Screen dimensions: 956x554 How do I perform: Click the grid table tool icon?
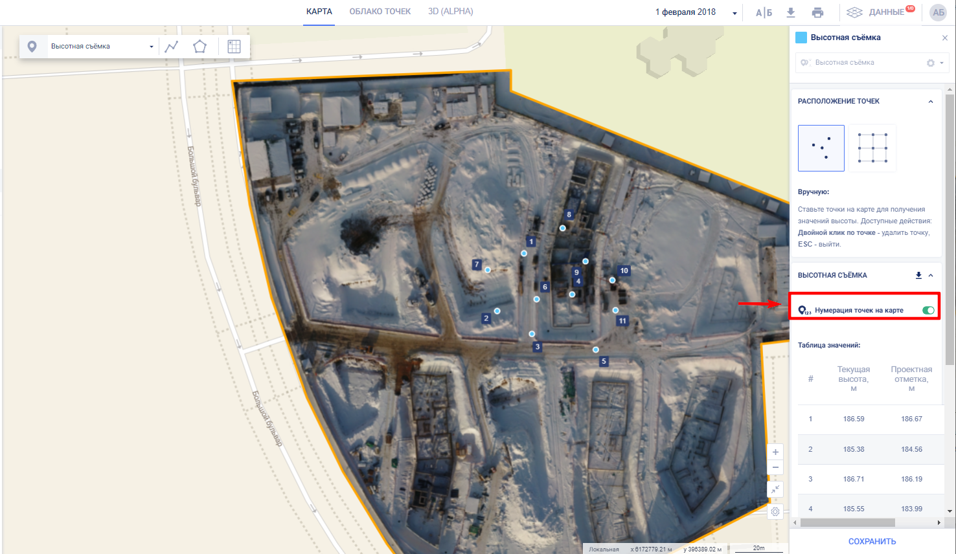tap(234, 47)
